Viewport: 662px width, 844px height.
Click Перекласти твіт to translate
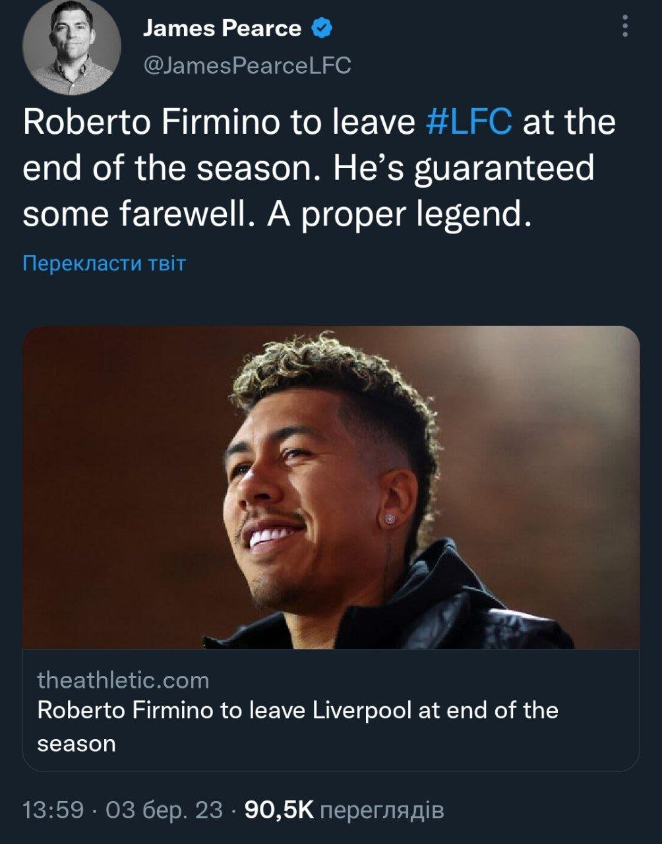[x=104, y=264]
